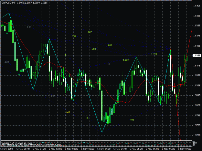Image resolution: width=202 pixels, height=151 pixels.
Task: Select the highlighted 1.5855 current price tag
Action: (x=197, y=56)
